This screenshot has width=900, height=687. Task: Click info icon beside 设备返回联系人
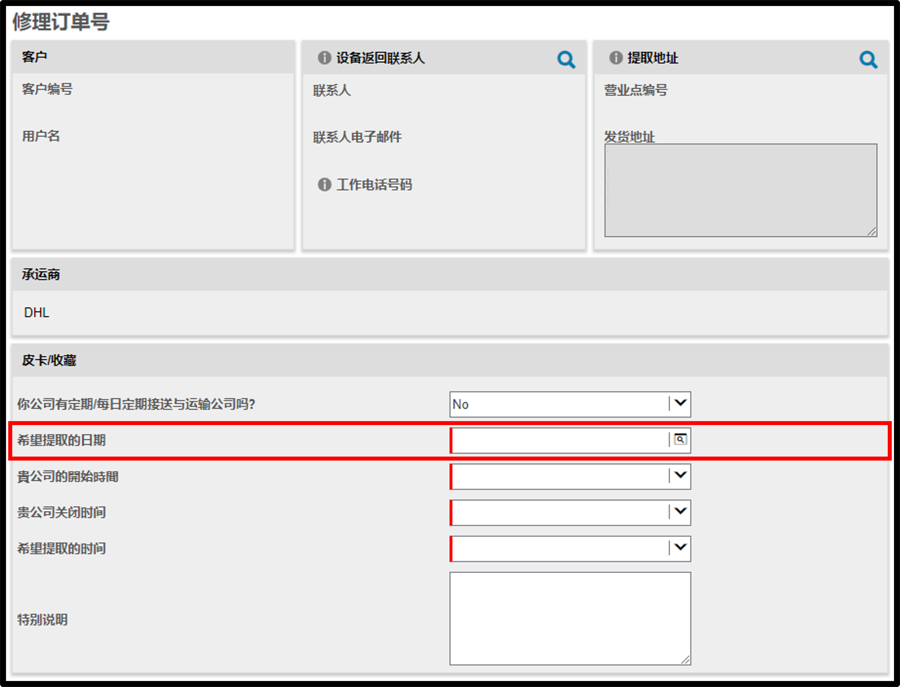coord(324,58)
